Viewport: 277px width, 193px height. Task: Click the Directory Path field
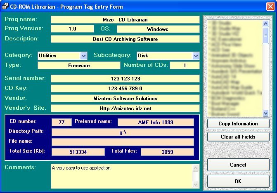123,132
